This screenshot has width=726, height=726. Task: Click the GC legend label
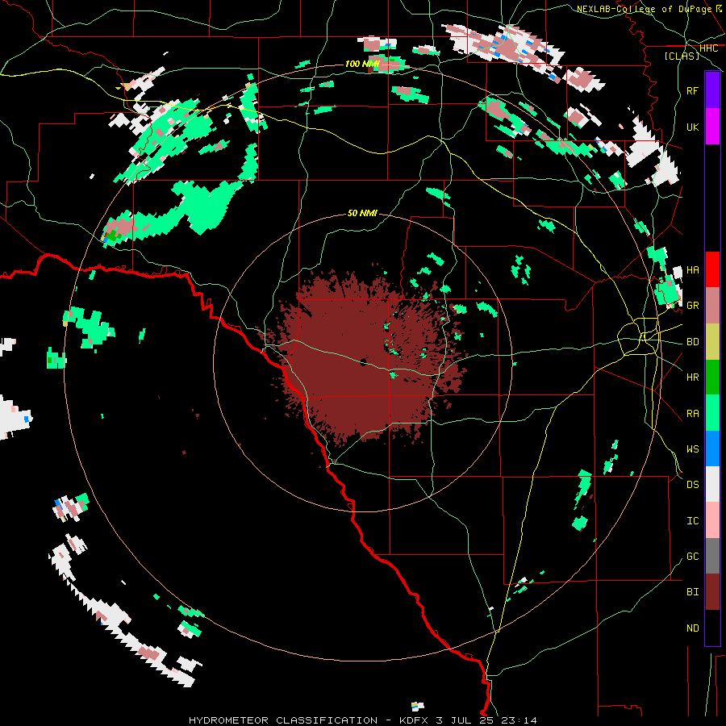pyautogui.click(x=692, y=557)
